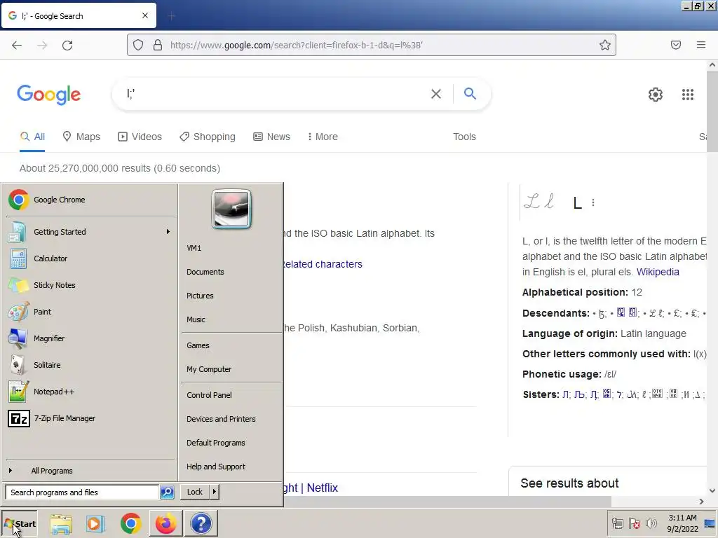This screenshot has height=538, width=718.
Task: Open Solitaire game
Action: 90,365
